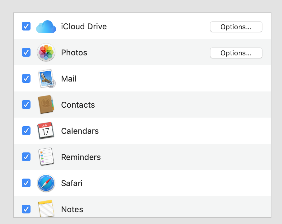Select the Reminders label text
The image size is (282, 224).
pyautogui.click(x=81, y=157)
